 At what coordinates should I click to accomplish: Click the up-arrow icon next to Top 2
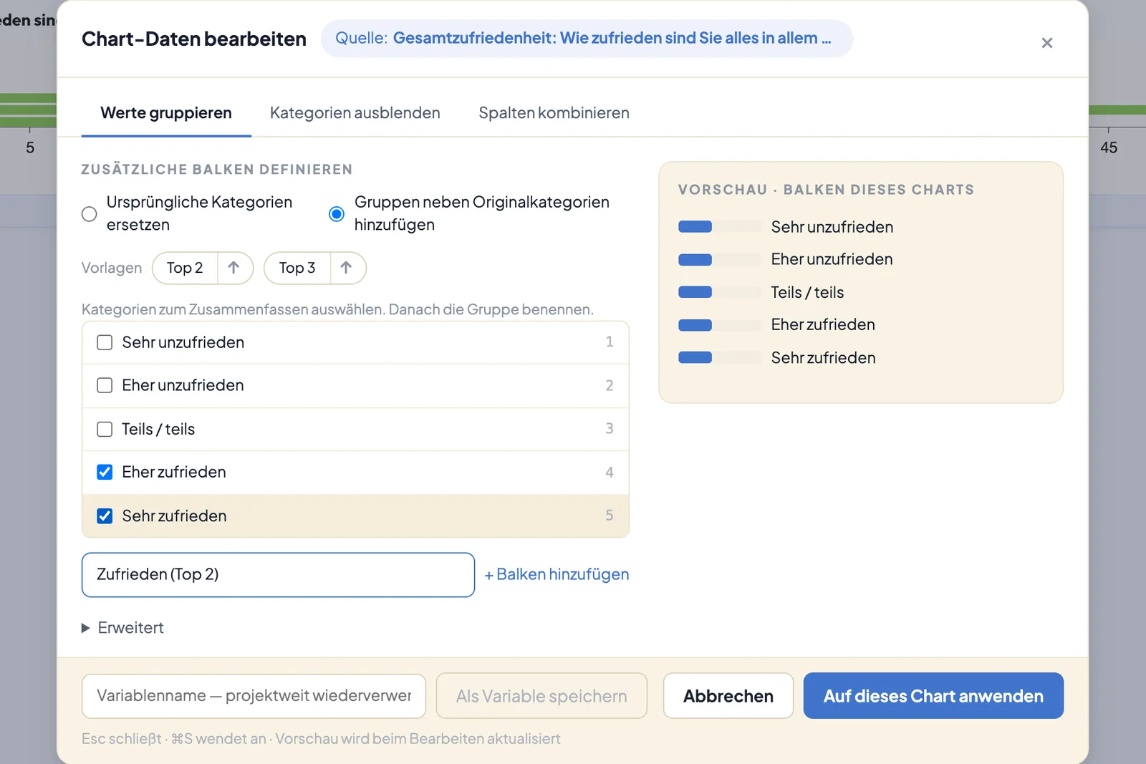click(x=233, y=268)
